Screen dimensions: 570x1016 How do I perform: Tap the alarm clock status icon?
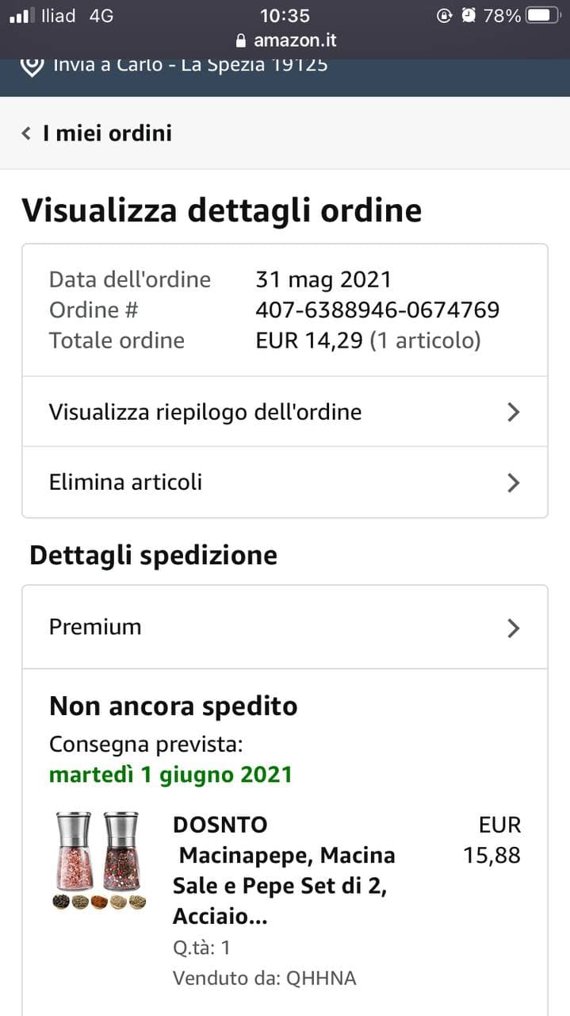click(x=469, y=15)
